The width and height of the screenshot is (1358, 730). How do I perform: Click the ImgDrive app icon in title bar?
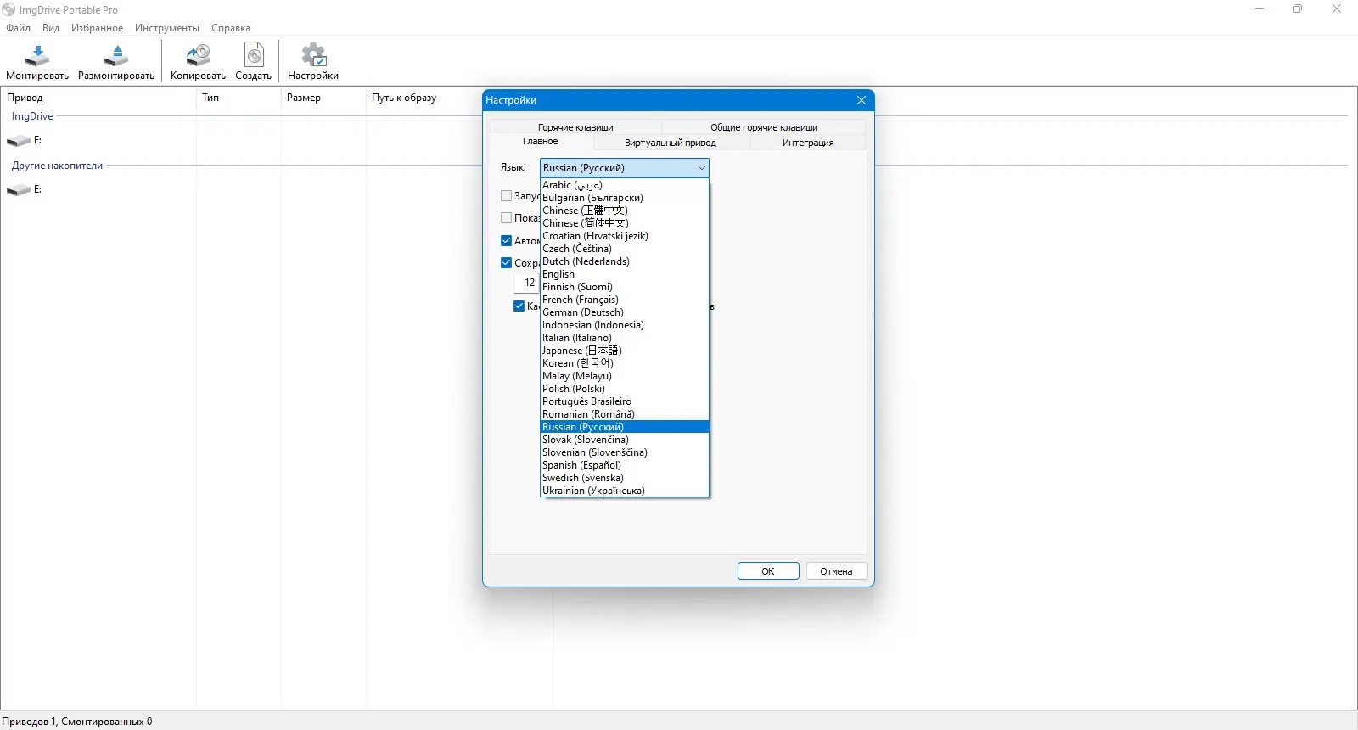[x=8, y=9]
